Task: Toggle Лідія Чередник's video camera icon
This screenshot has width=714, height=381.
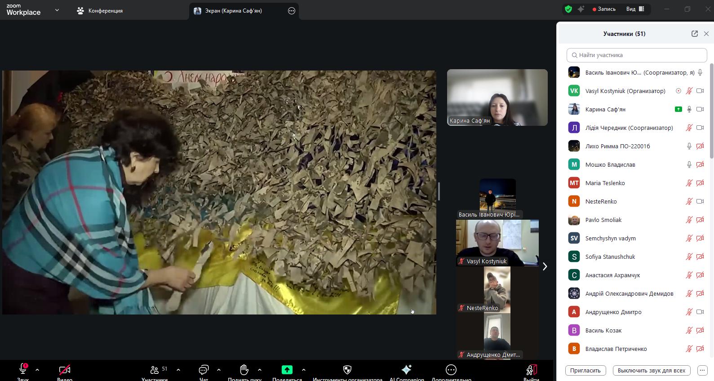Action: [x=700, y=128]
